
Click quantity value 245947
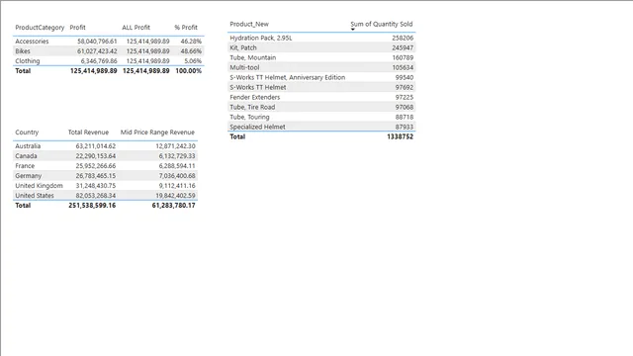click(x=403, y=47)
